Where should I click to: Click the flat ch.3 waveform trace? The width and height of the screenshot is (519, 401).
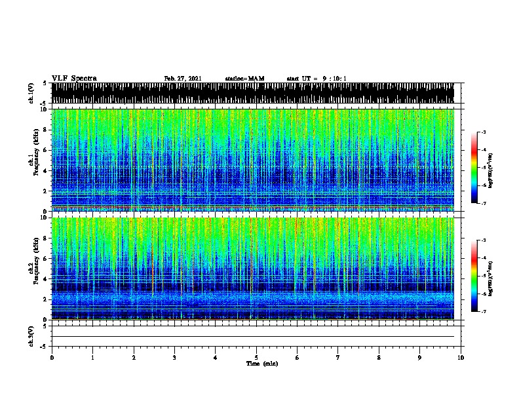253,337
